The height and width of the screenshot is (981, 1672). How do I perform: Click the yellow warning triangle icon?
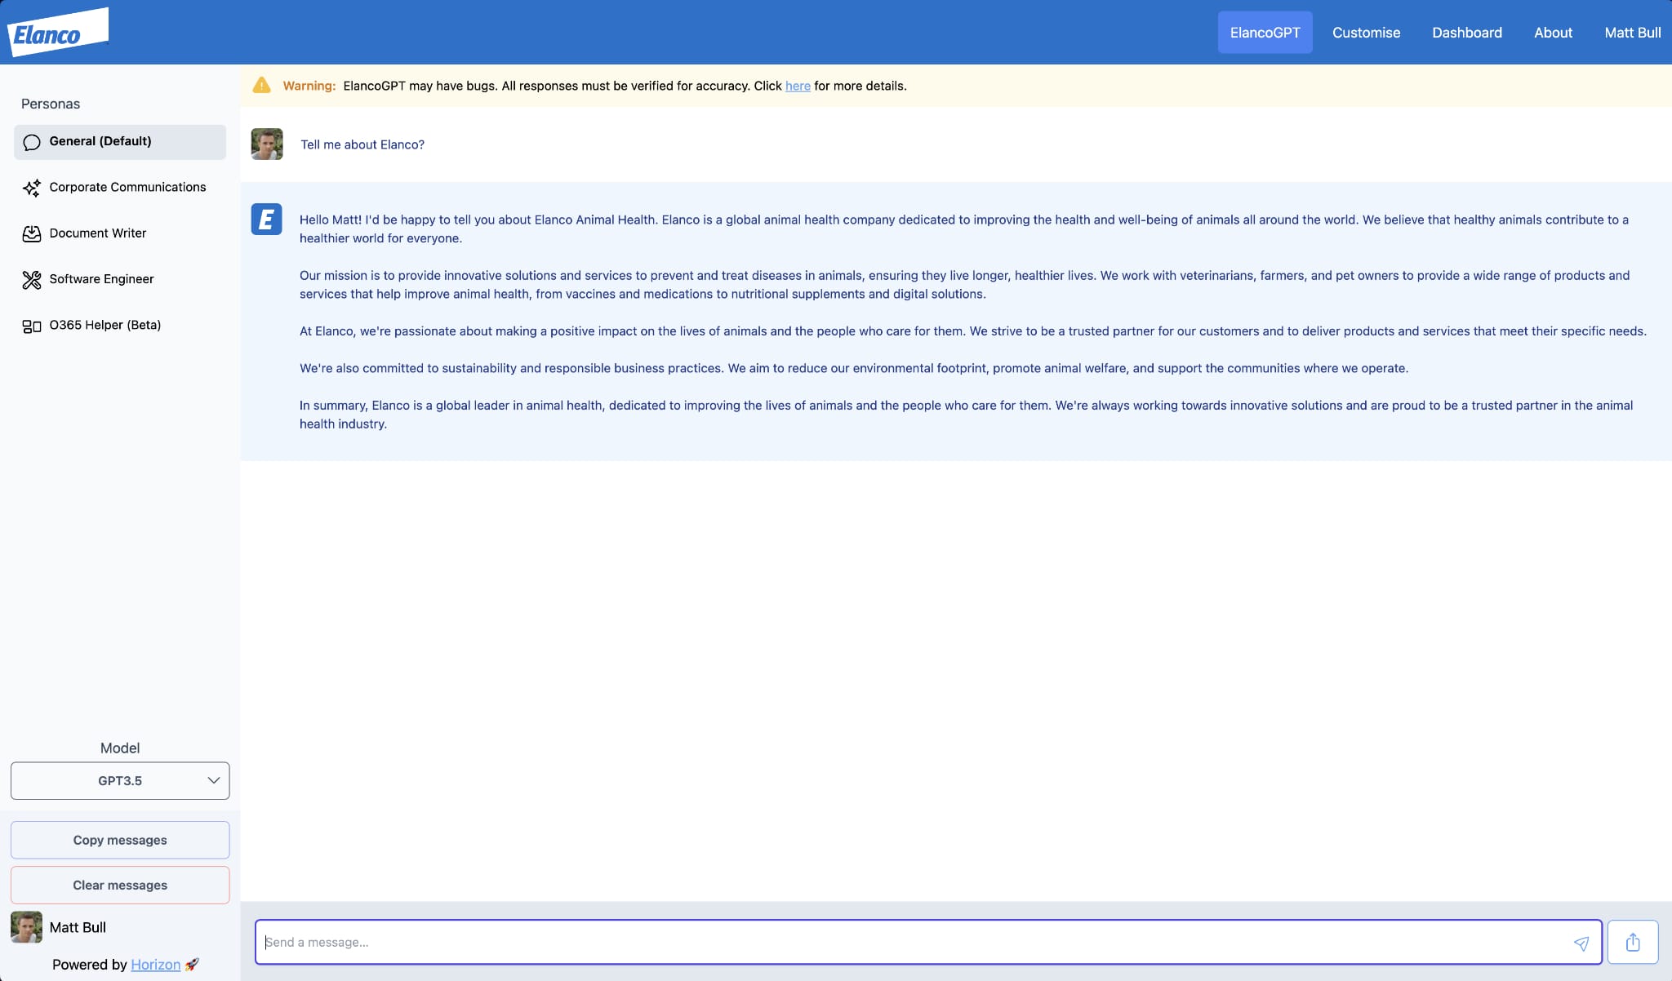261,85
